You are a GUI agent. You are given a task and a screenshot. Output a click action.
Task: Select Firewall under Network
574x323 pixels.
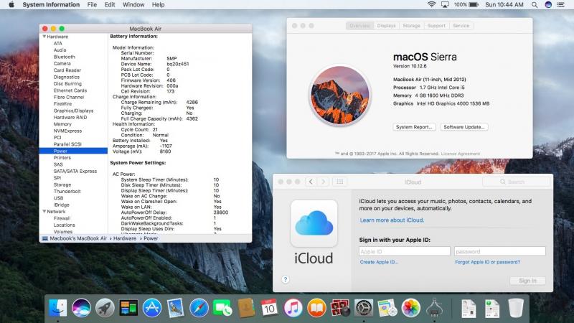click(x=62, y=218)
